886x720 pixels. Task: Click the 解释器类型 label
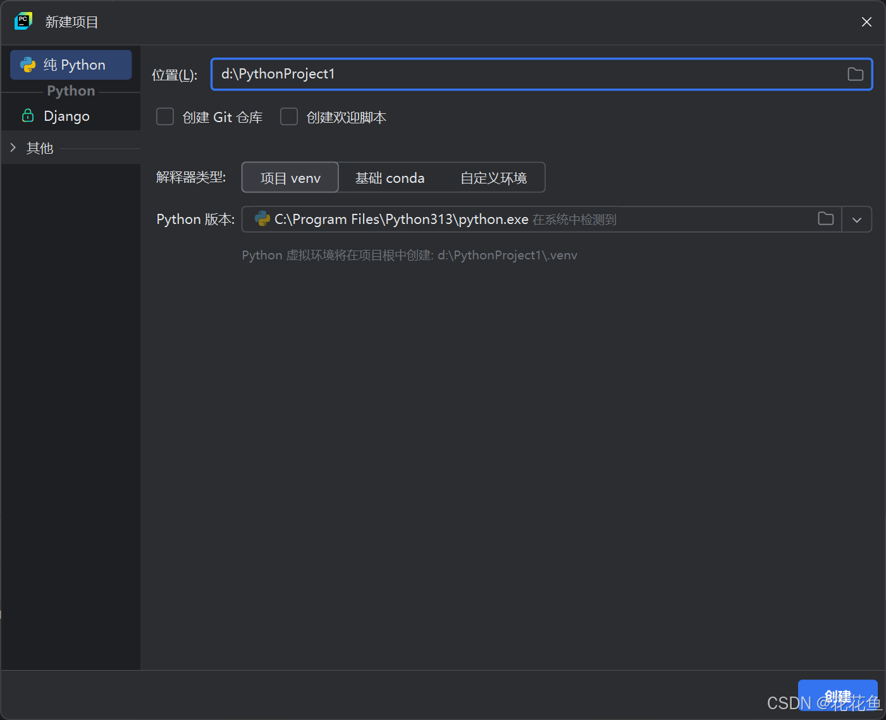pyautogui.click(x=191, y=177)
